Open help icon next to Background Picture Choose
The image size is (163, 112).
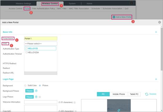click(x=36, y=91)
